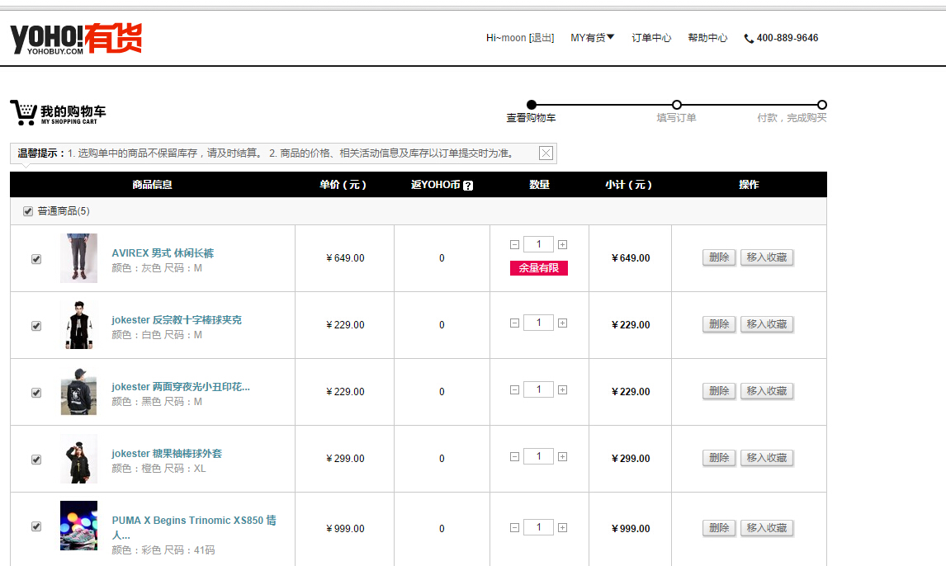946x566 pixels.
Task: Click the 单价（元） column header
Action: (x=343, y=185)
